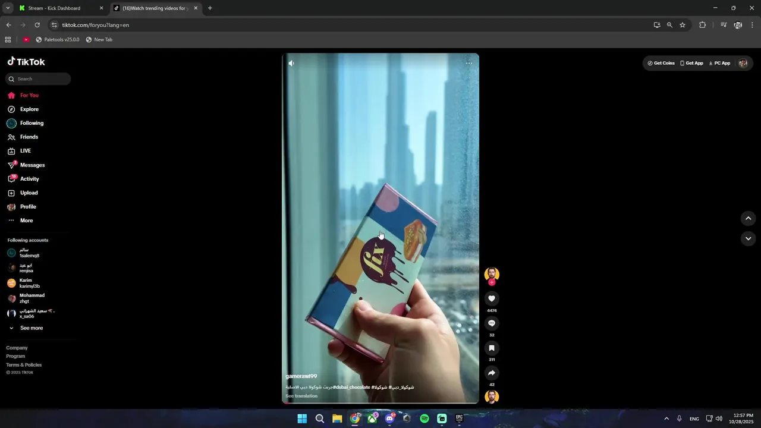Image resolution: width=761 pixels, height=428 pixels.
Task: Share the video with the arrow icon
Action: click(x=492, y=373)
